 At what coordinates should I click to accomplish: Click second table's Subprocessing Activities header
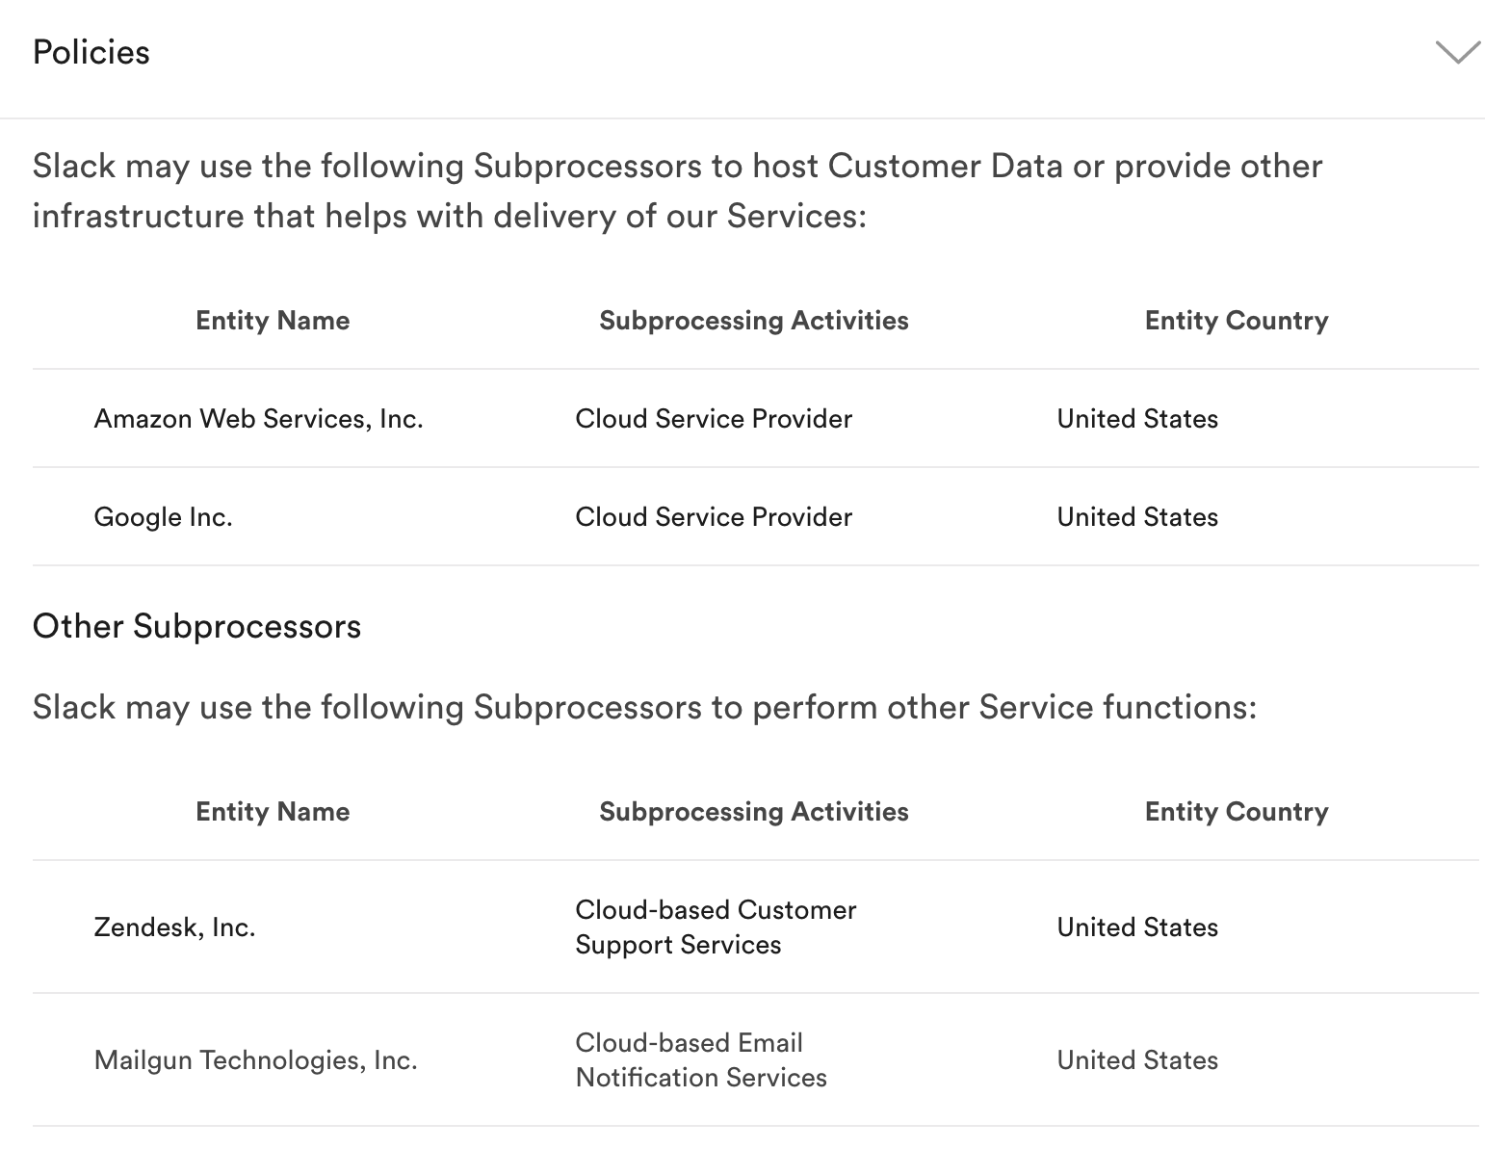click(754, 812)
